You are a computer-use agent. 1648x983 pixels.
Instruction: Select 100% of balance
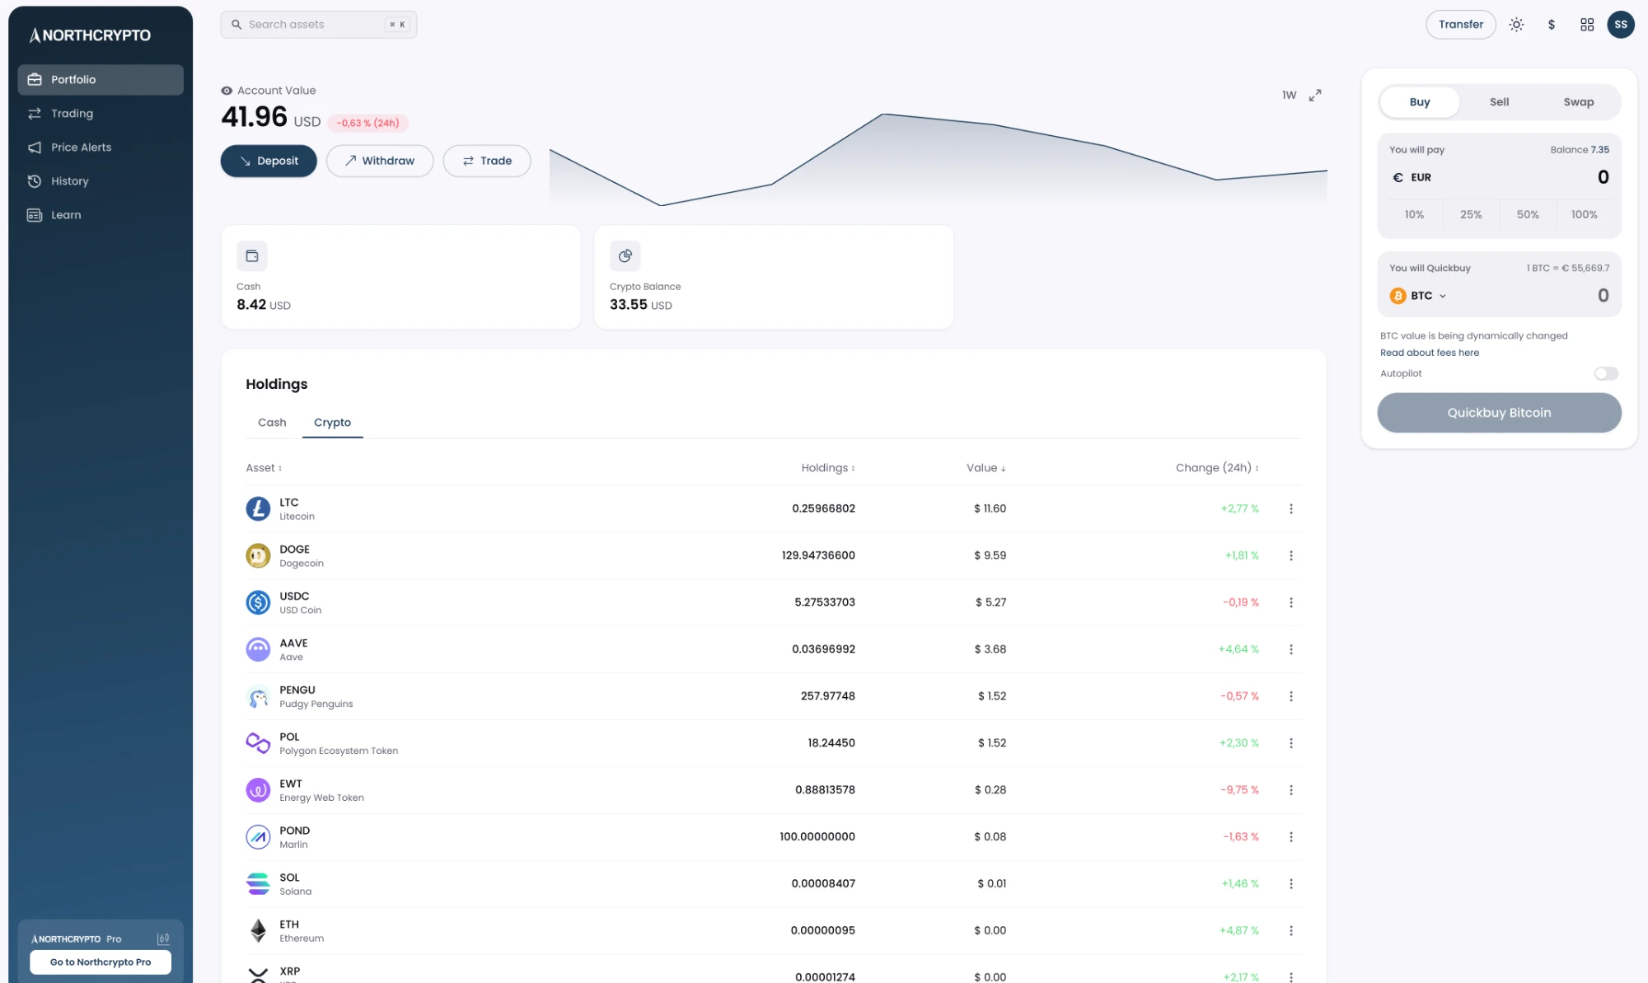point(1584,215)
